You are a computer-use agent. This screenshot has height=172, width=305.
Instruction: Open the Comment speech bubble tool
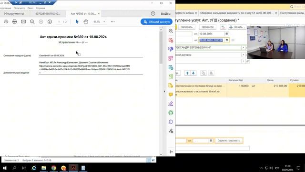(x=171, y=95)
